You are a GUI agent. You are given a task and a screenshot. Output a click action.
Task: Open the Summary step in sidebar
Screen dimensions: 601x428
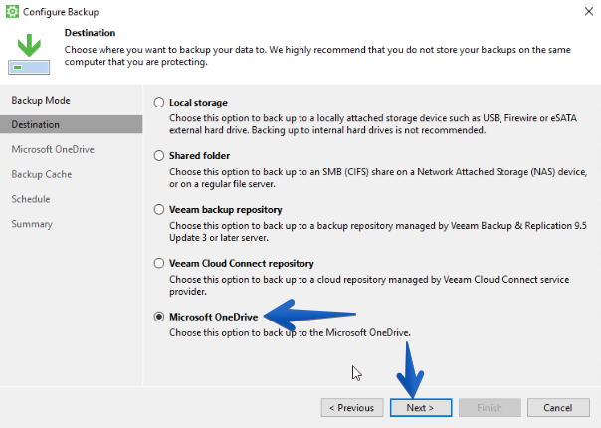point(32,224)
